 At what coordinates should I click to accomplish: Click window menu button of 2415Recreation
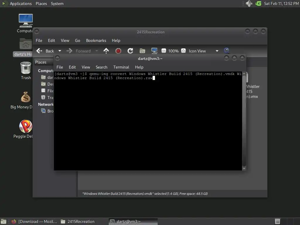coord(37,31)
